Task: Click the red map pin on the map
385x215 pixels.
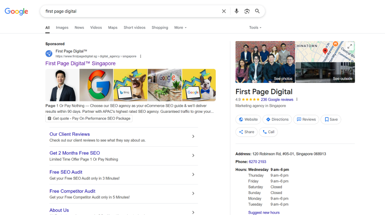Action: coord(325,51)
